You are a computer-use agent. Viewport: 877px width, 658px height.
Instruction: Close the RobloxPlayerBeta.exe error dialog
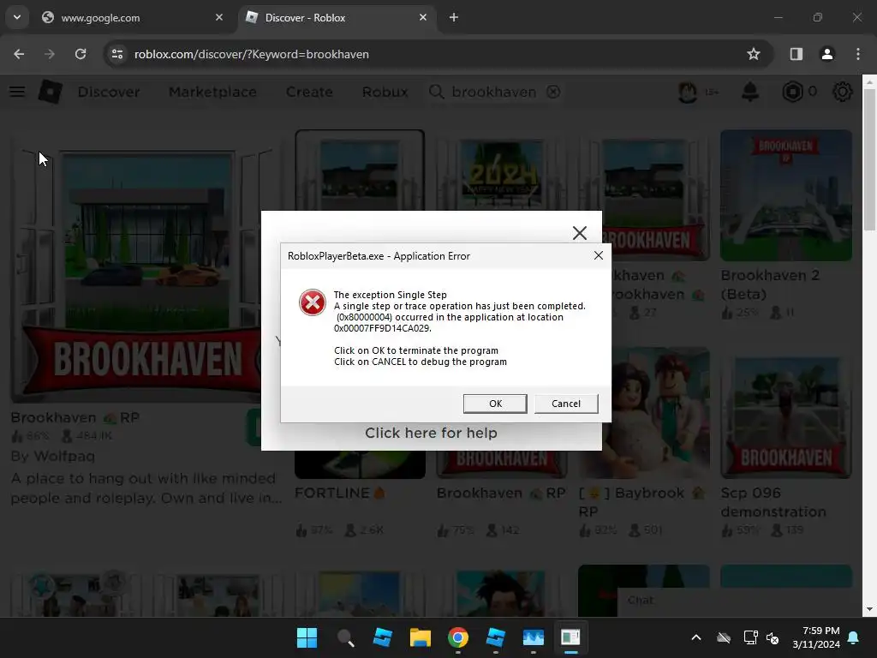(x=599, y=255)
